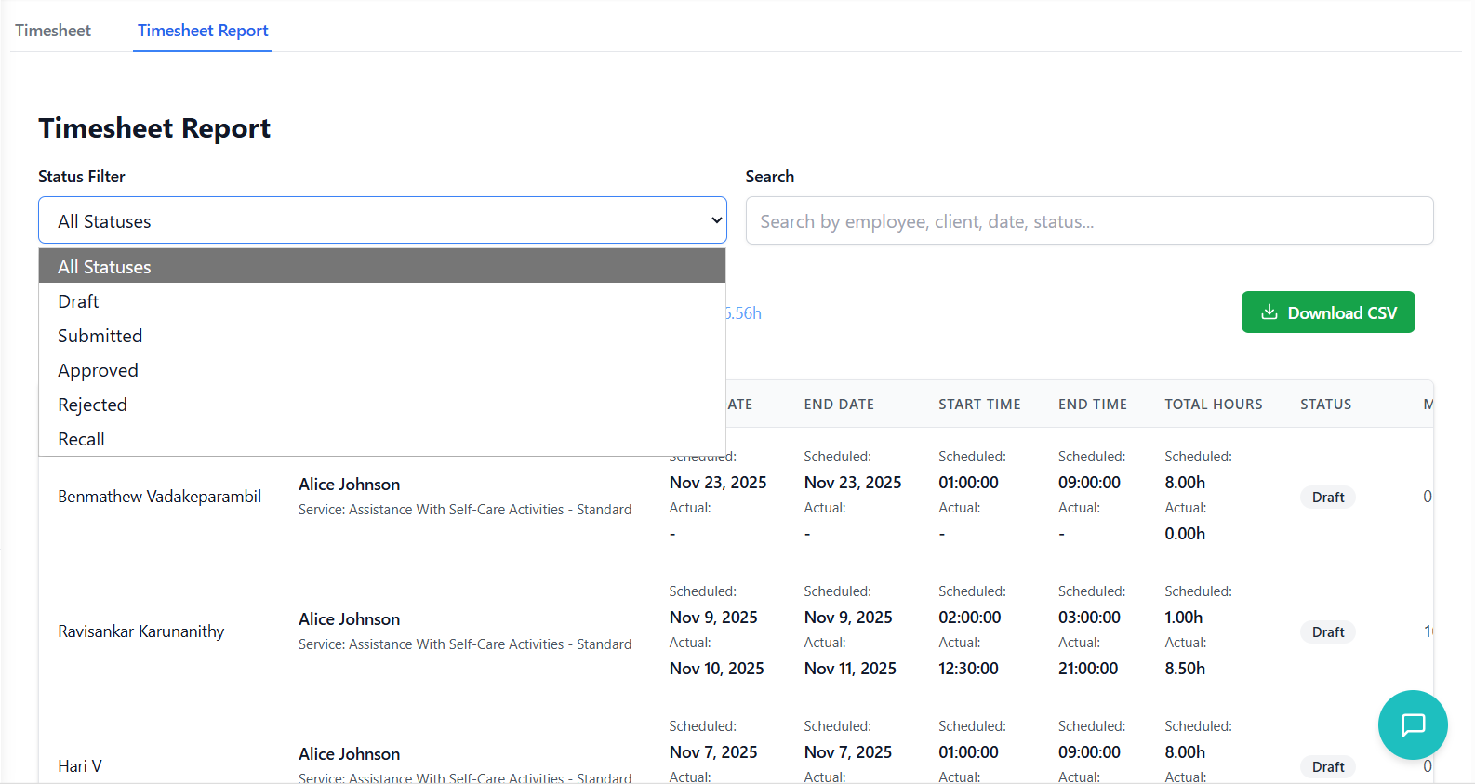Select the highlighted All Statuses option
1475x784 pixels.
click(382, 267)
